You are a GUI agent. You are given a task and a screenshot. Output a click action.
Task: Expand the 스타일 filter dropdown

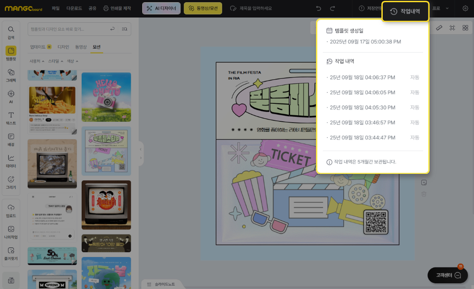pyautogui.click(x=55, y=61)
